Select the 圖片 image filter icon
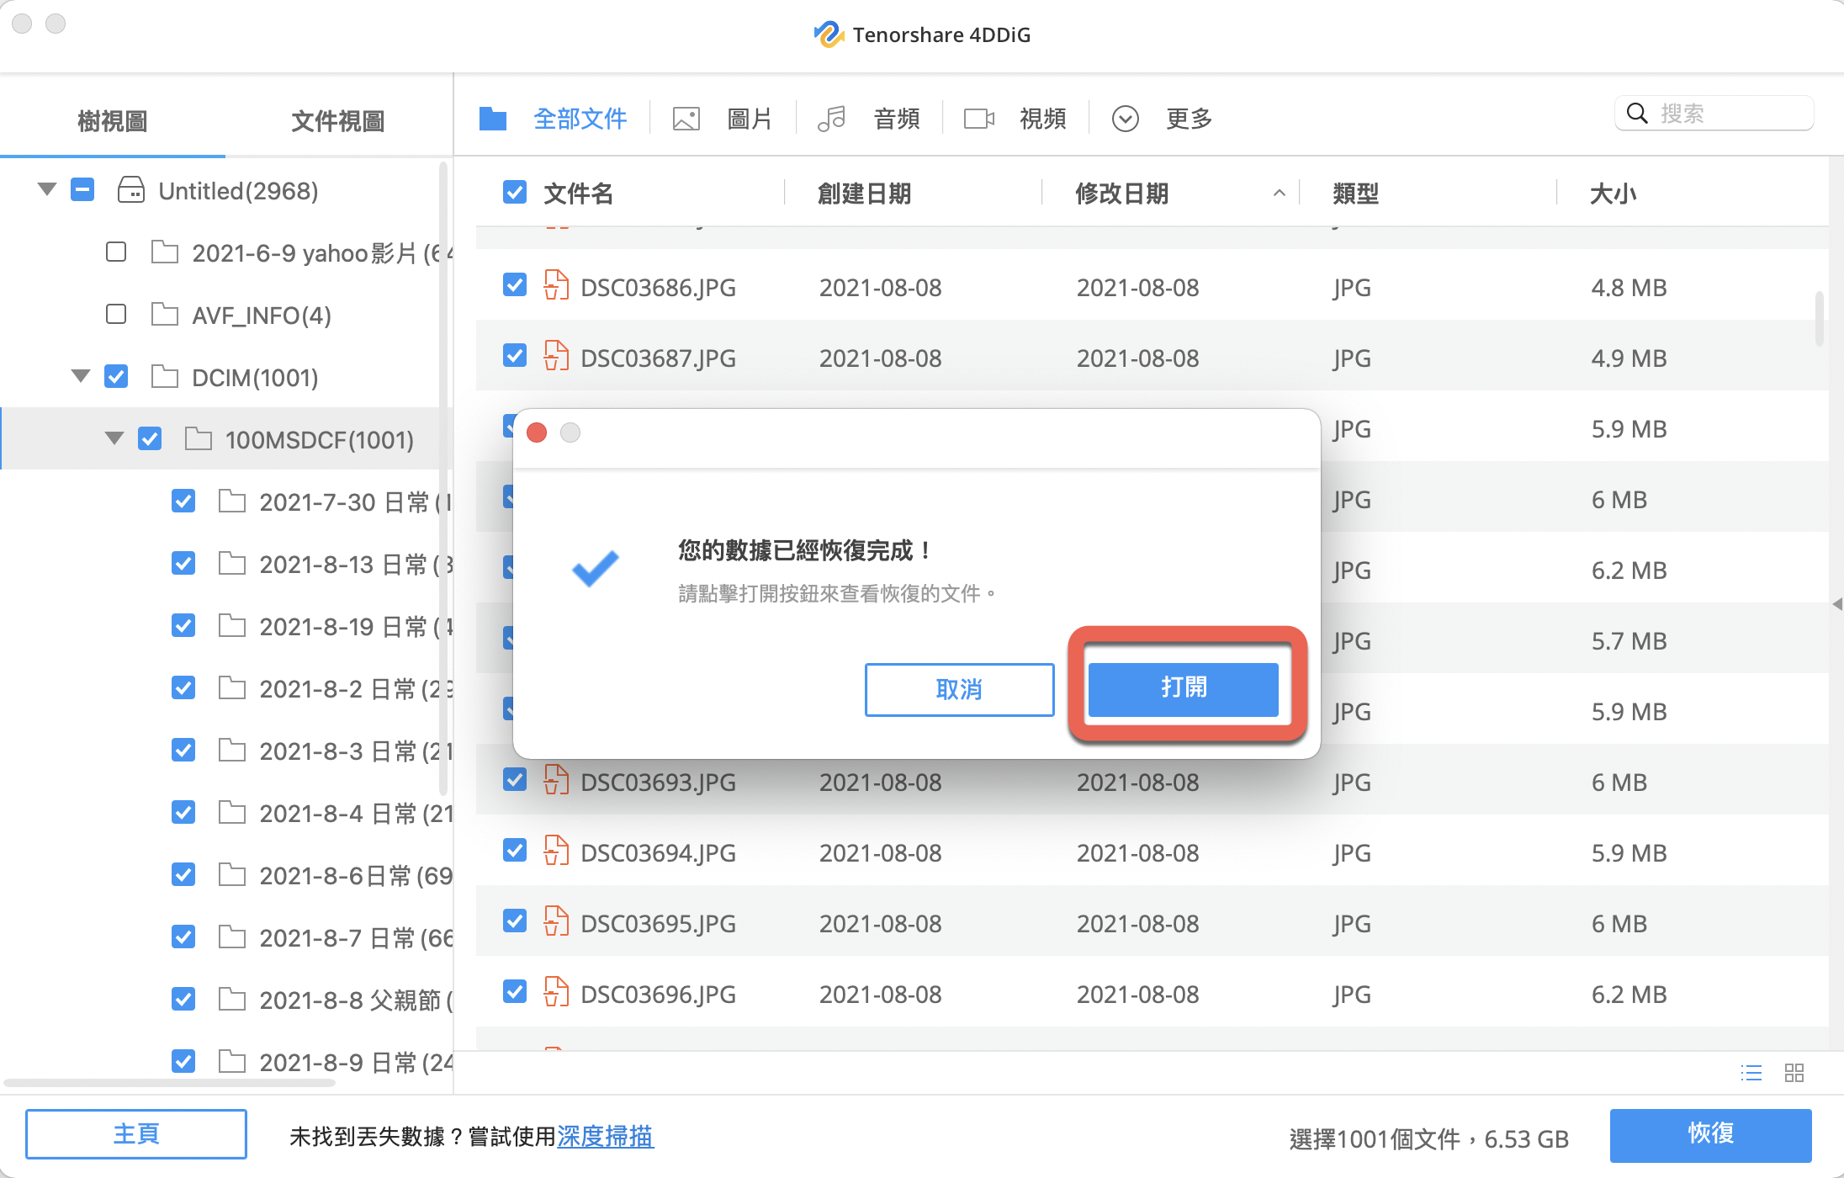 pos(686,119)
